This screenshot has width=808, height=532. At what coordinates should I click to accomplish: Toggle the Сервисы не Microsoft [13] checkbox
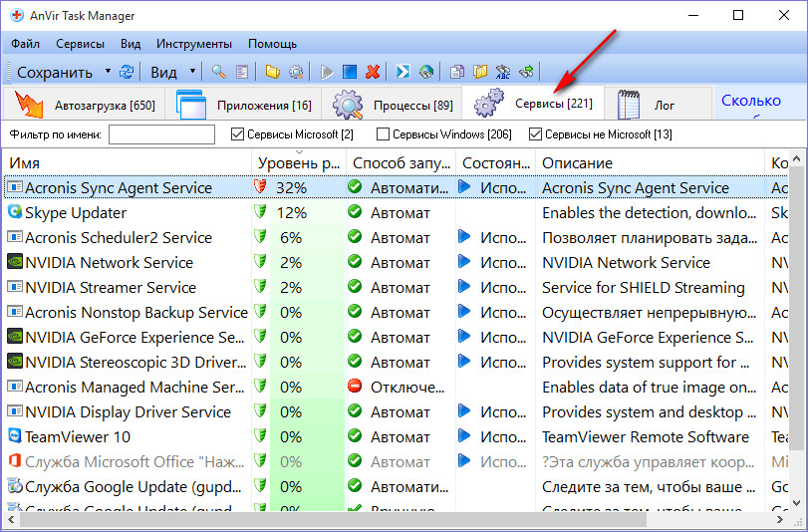[535, 134]
